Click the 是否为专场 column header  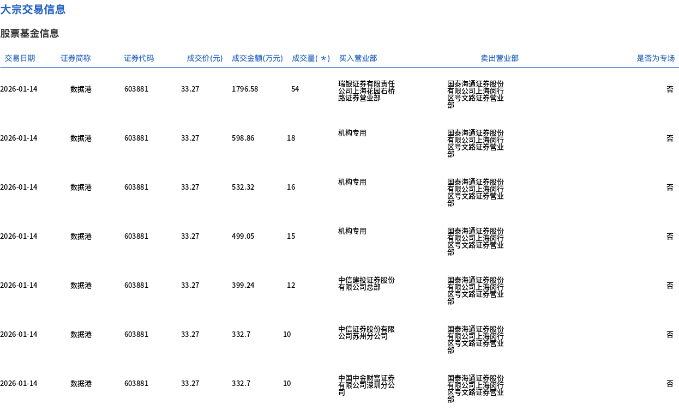[656, 58]
